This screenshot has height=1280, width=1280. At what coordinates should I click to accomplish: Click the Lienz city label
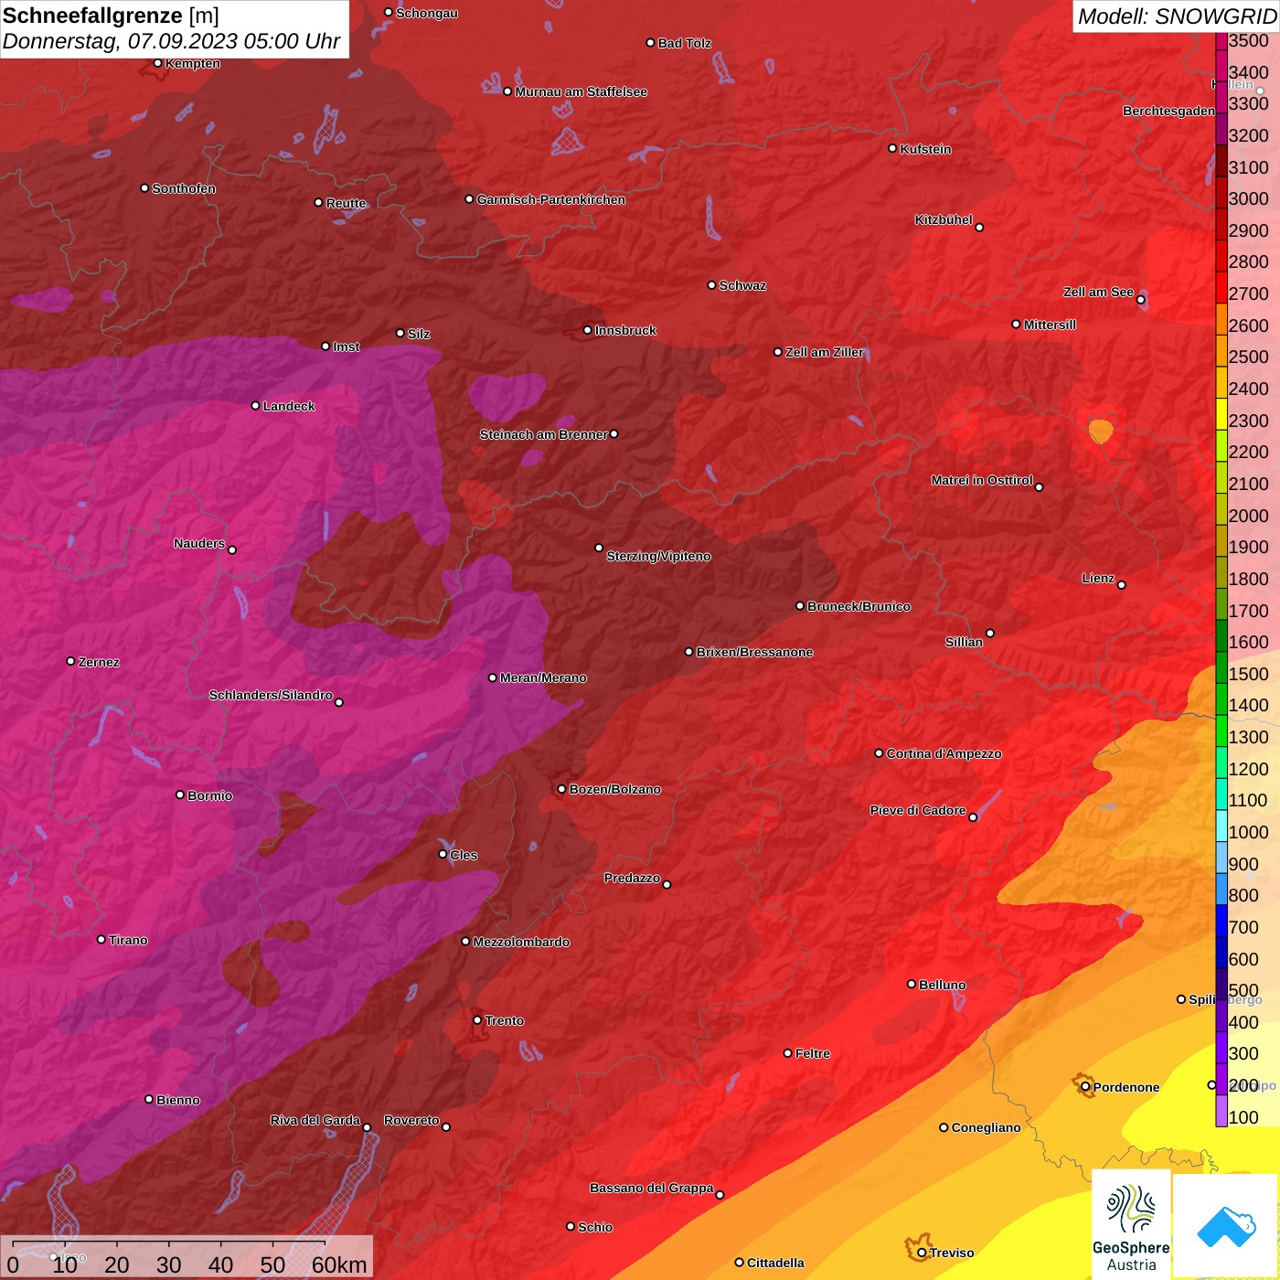(1098, 578)
